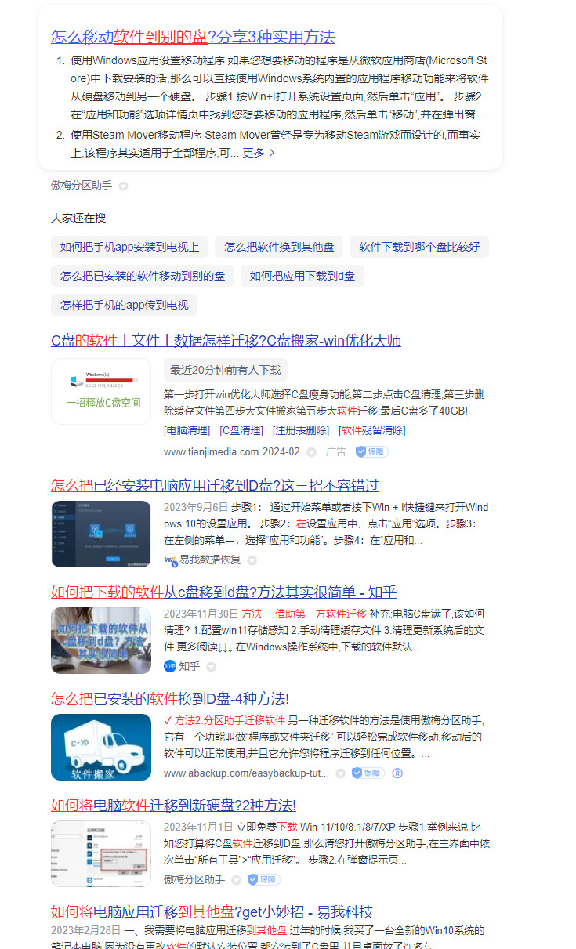Select suggestion 怎样把手机的app传到电视

(124, 305)
